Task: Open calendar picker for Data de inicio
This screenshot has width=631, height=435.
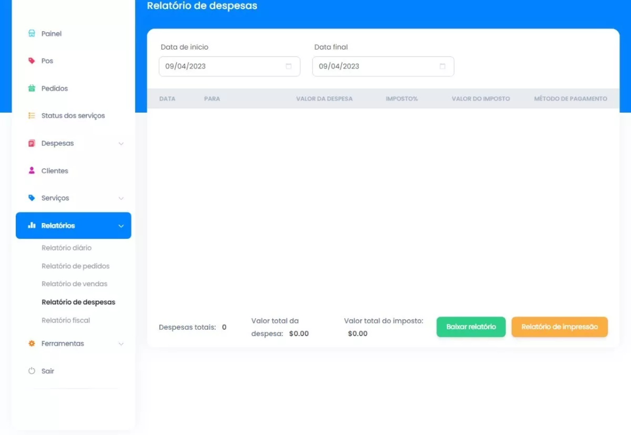Action: (x=289, y=66)
